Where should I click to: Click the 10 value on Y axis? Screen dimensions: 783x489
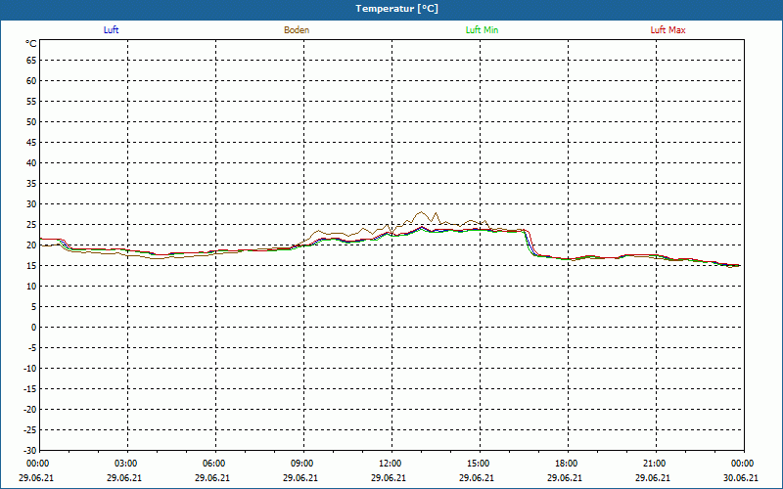(x=31, y=287)
